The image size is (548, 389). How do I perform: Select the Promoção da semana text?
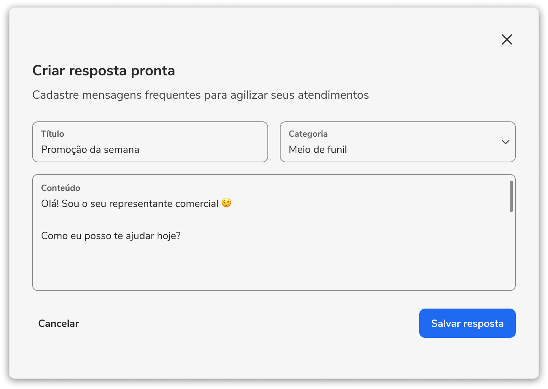pyautogui.click(x=90, y=150)
